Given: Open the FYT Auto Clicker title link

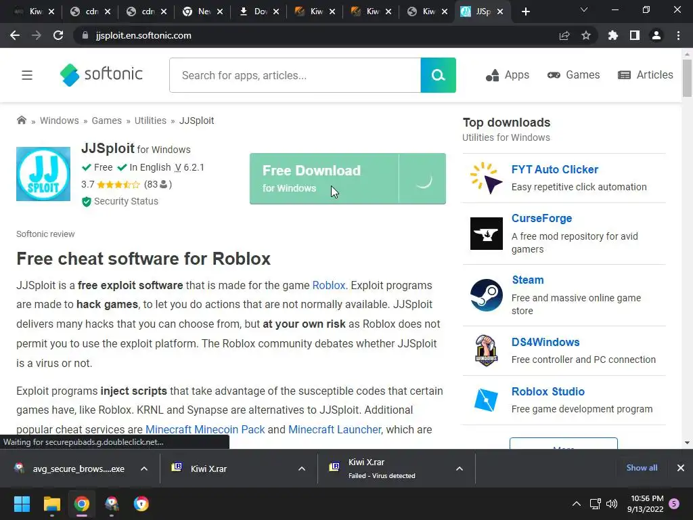Looking at the screenshot, I should pos(555,169).
